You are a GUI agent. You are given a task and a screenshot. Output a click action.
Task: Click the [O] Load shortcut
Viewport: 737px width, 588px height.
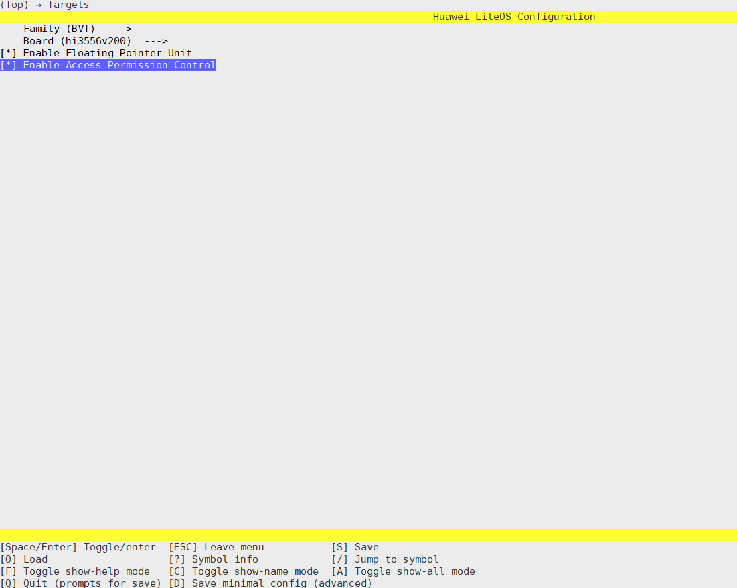click(24, 559)
